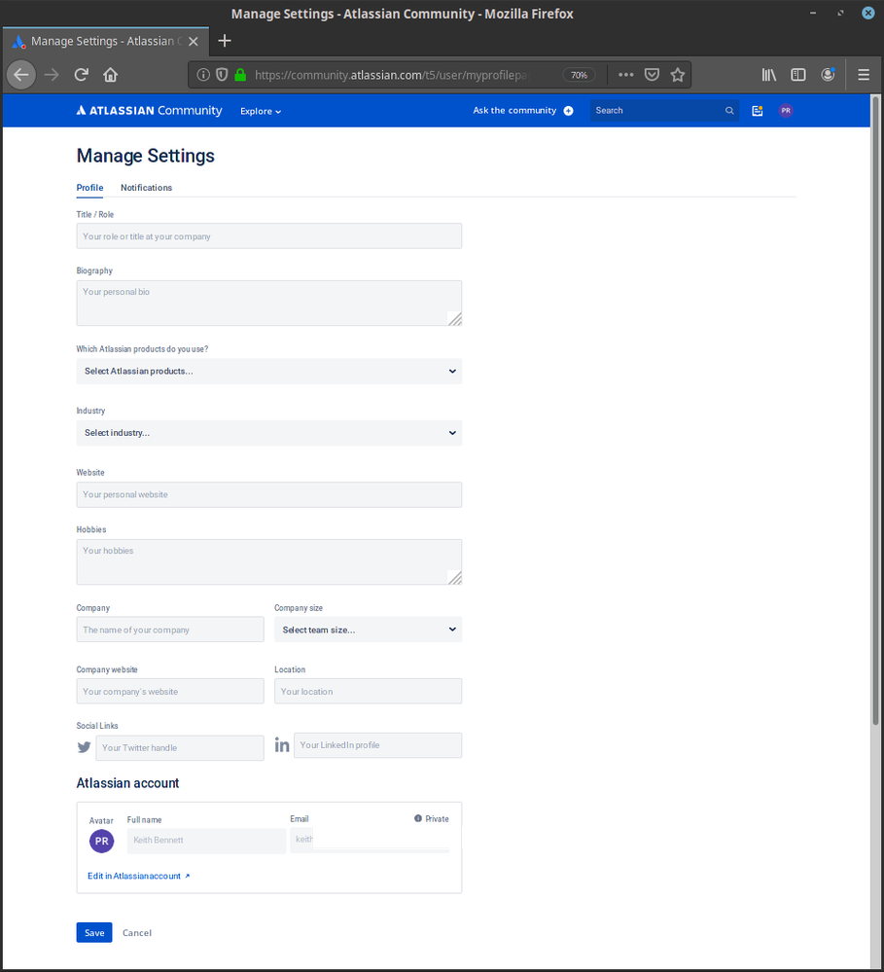Open the PR user avatar menu in header

(x=786, y=111)
